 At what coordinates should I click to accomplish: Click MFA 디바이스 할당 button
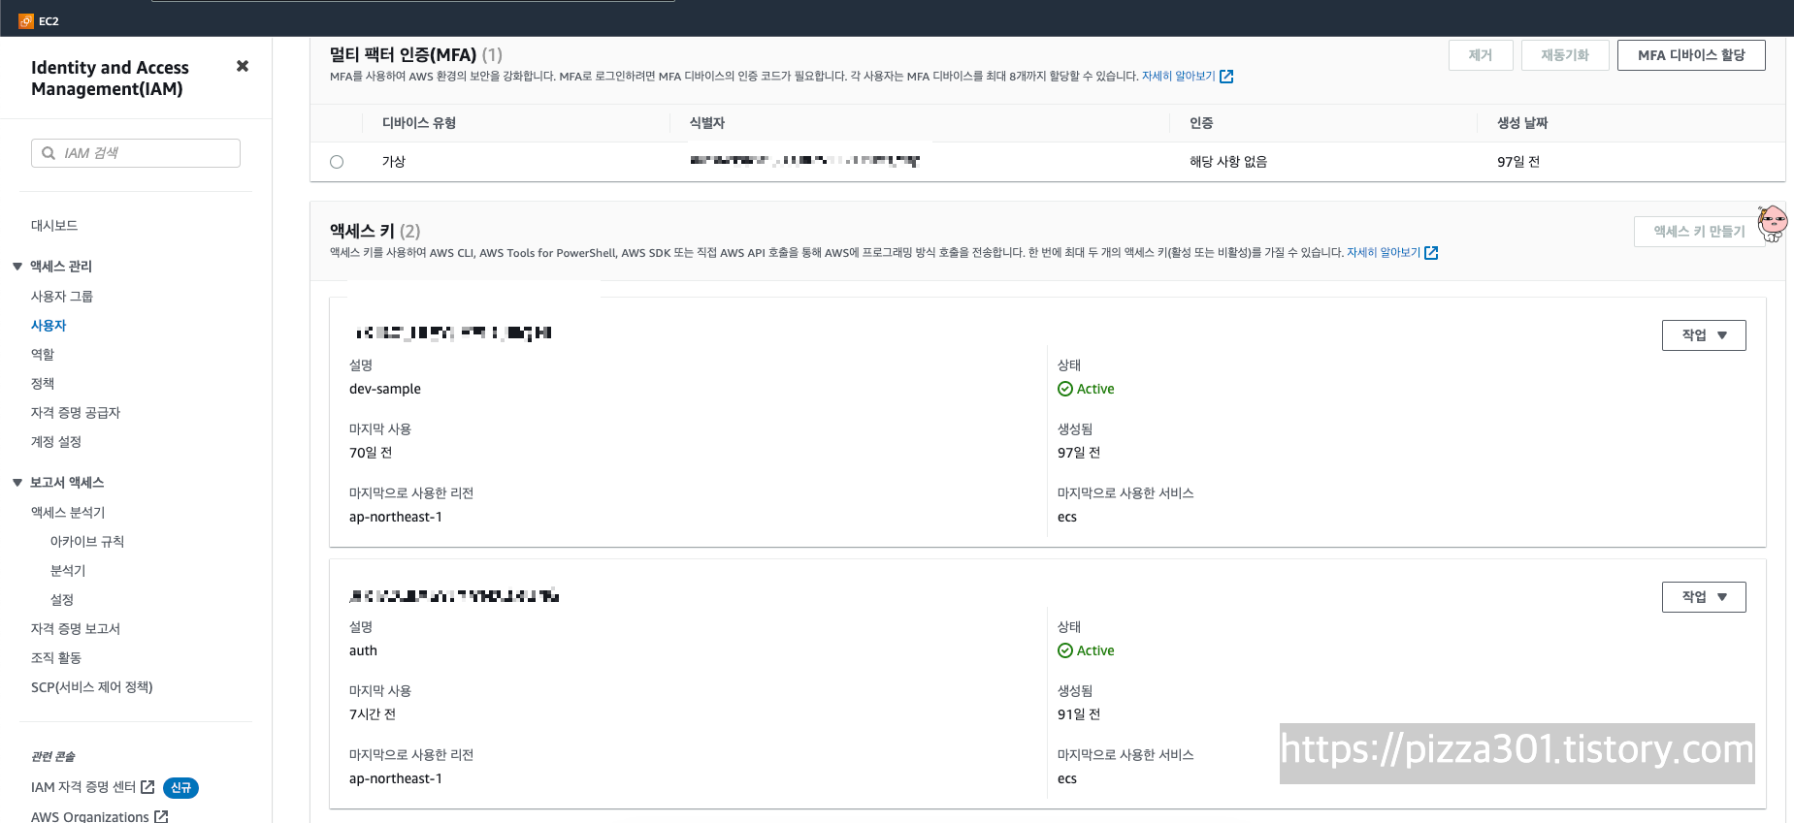(x=1691, y=55)
